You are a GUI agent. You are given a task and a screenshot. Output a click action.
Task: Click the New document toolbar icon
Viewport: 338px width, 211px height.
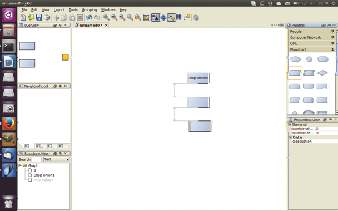tap(23, 17)
